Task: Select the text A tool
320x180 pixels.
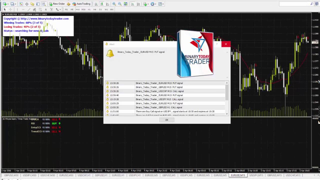Action: tap(46, 9)
